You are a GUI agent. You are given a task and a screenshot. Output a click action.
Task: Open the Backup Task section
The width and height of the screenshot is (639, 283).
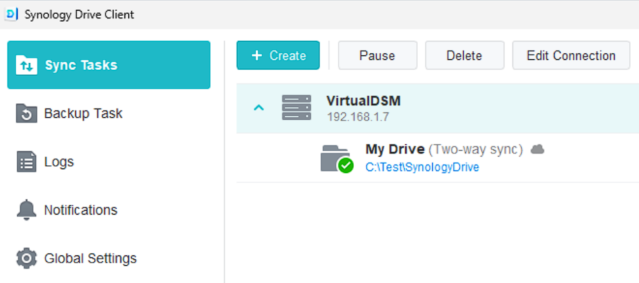tap(109, 113)
